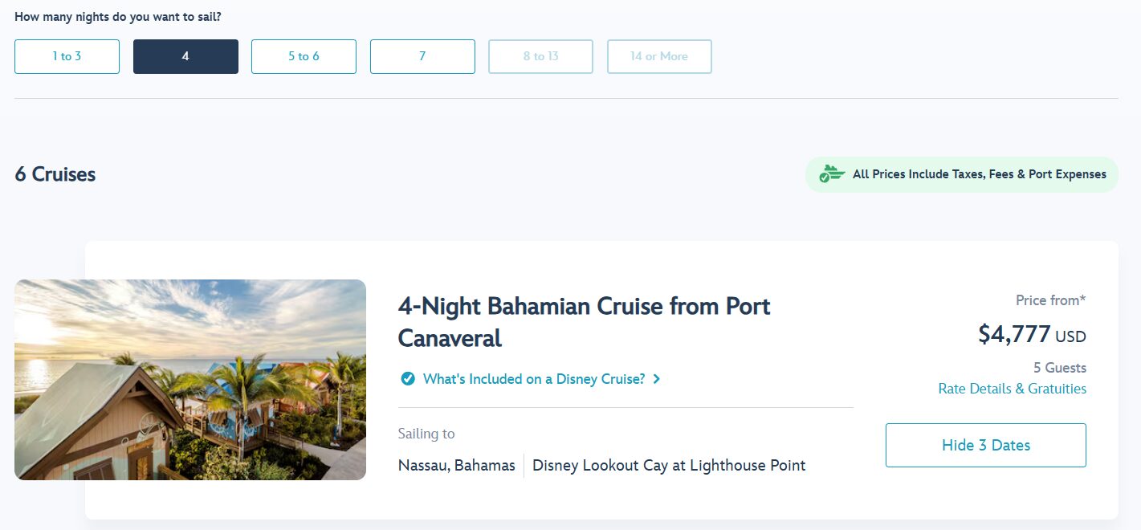Viewport: 1141px width, 530px height.
Task: Pick the 7 nights filter
Action: click(x=422, y=56)
